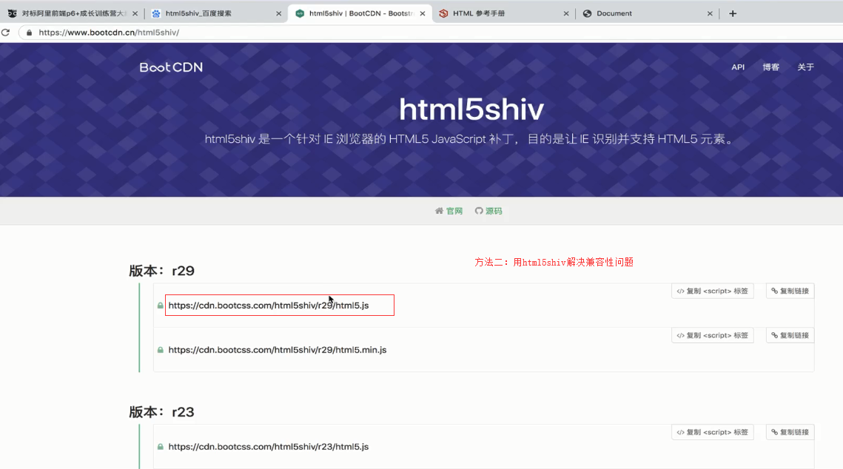Open the 关于 nav link
Viewport: 843px width, 469px height.
(x=805, y=67)
